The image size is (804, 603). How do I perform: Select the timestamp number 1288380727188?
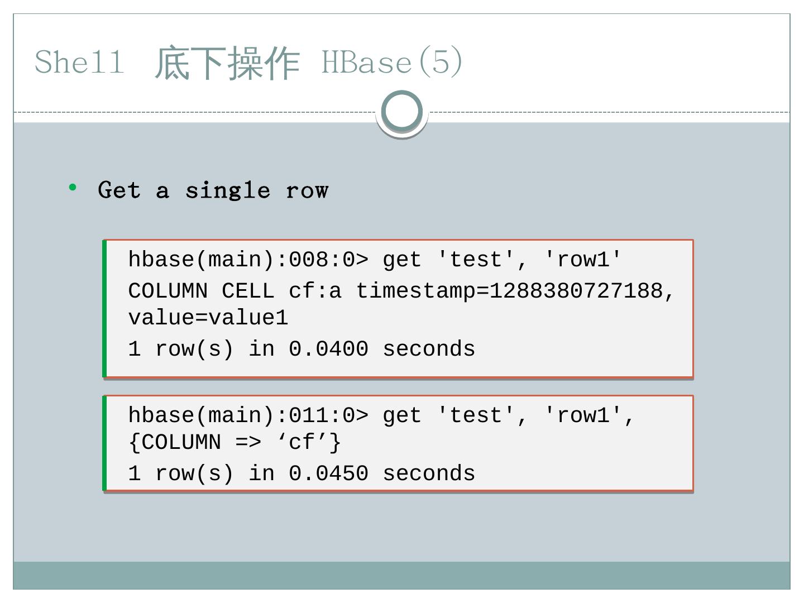coord(576,291)
